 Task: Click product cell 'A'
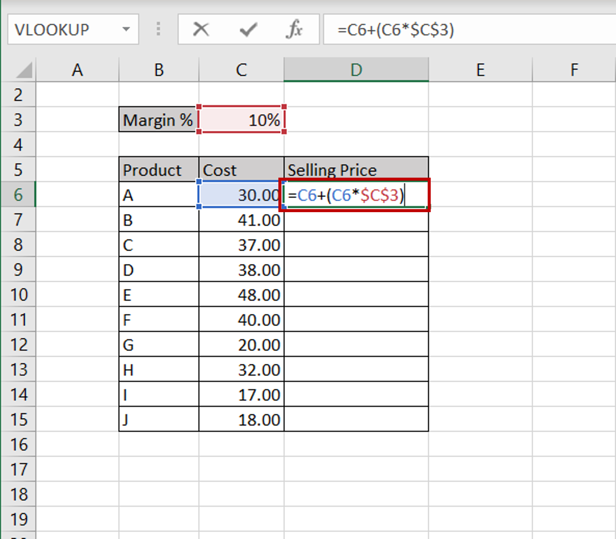pos(159,194)
